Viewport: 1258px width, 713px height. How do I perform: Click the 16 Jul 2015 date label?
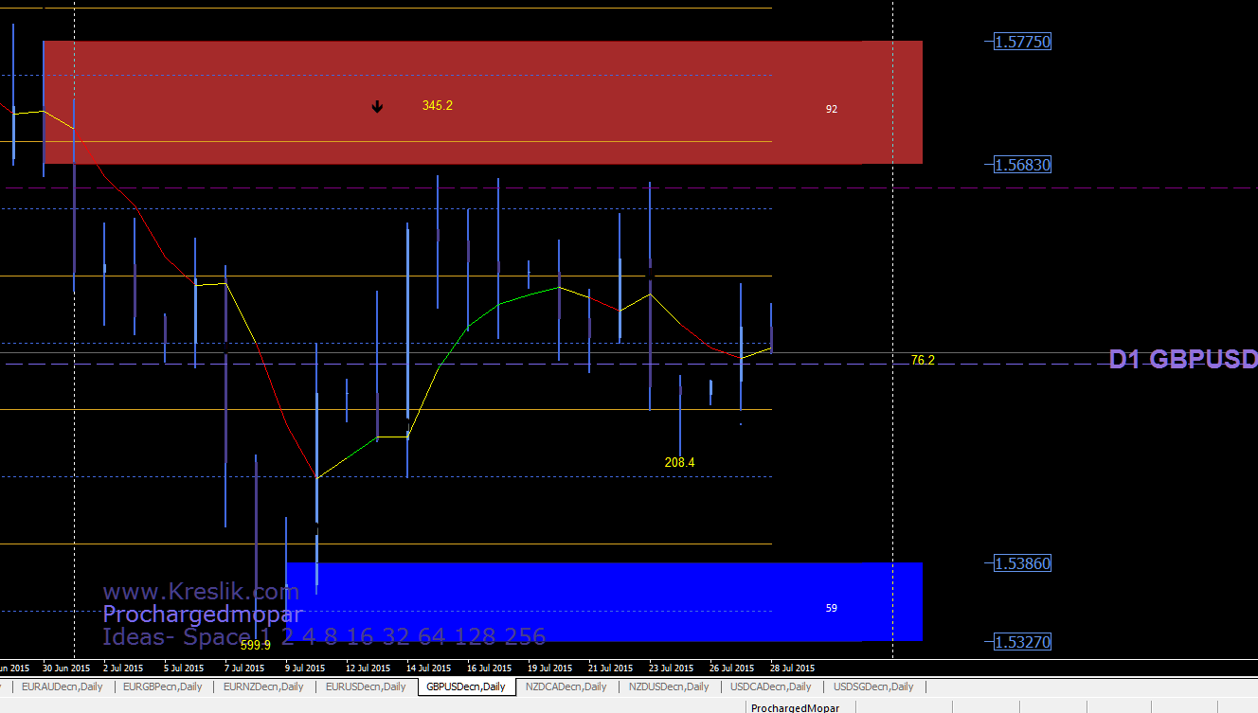pyautogui.click(x=489, y=668)
